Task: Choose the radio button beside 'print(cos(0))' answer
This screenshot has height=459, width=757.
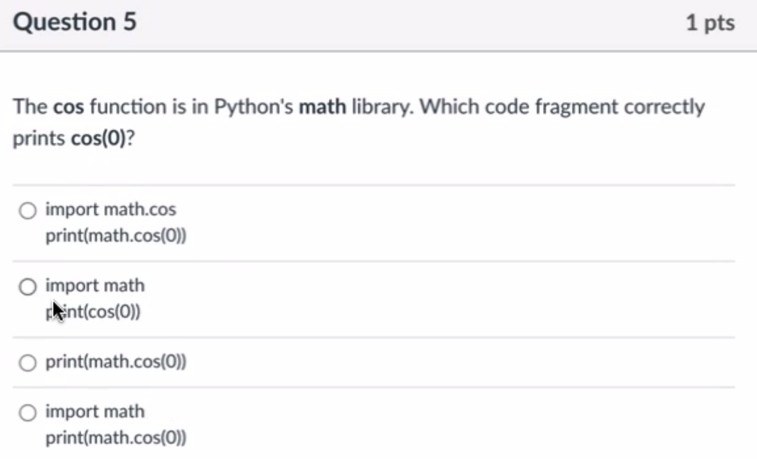Action: point(28,287)
